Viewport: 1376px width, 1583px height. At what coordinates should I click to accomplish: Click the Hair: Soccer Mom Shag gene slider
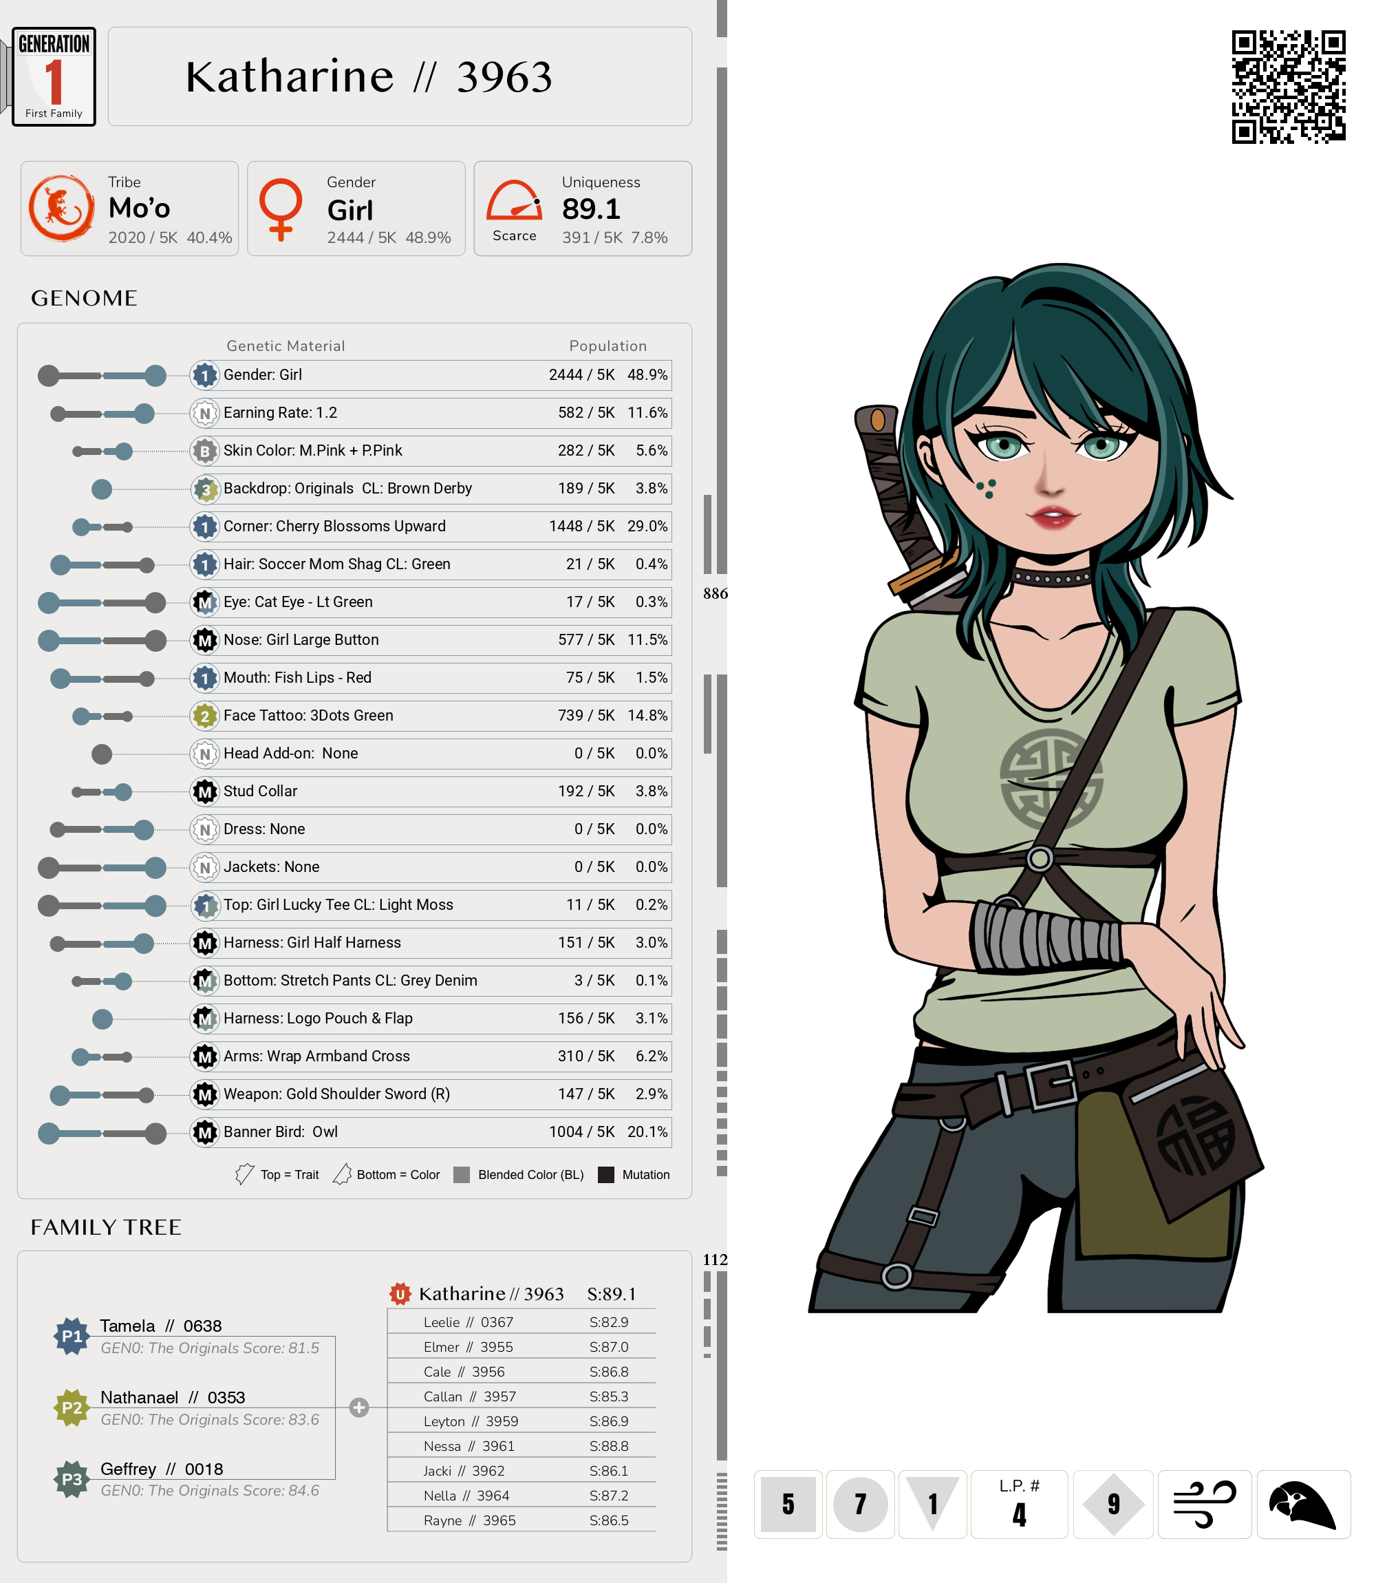(102, 565)
